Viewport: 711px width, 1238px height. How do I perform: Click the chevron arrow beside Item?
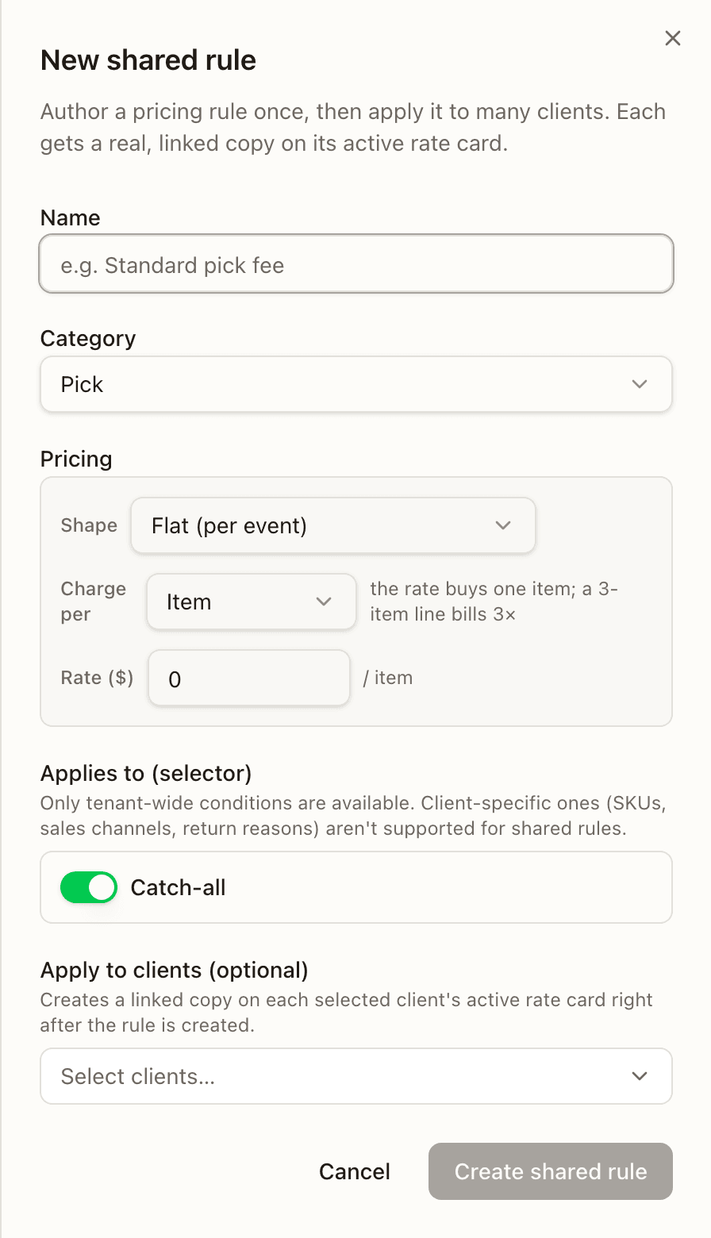tap(324, 602)
